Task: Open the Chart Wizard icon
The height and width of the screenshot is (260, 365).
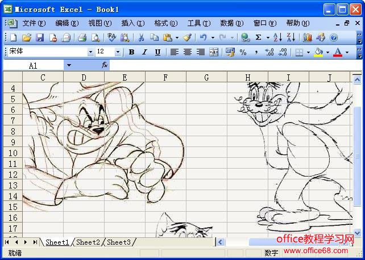Action: point(307,37)
